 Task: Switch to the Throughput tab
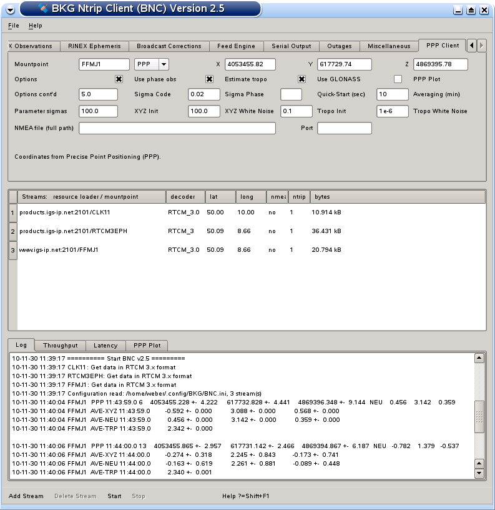click(x=60, y=346)
